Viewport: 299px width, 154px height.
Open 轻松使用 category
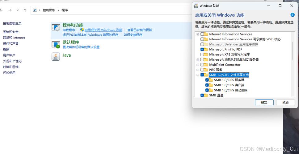click(9, 73)
